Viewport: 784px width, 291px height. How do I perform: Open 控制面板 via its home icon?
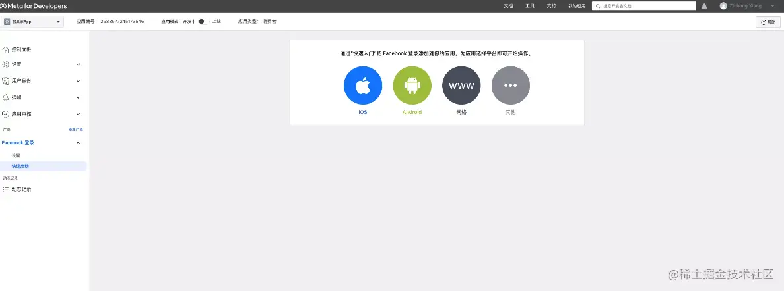coord(5,49)
